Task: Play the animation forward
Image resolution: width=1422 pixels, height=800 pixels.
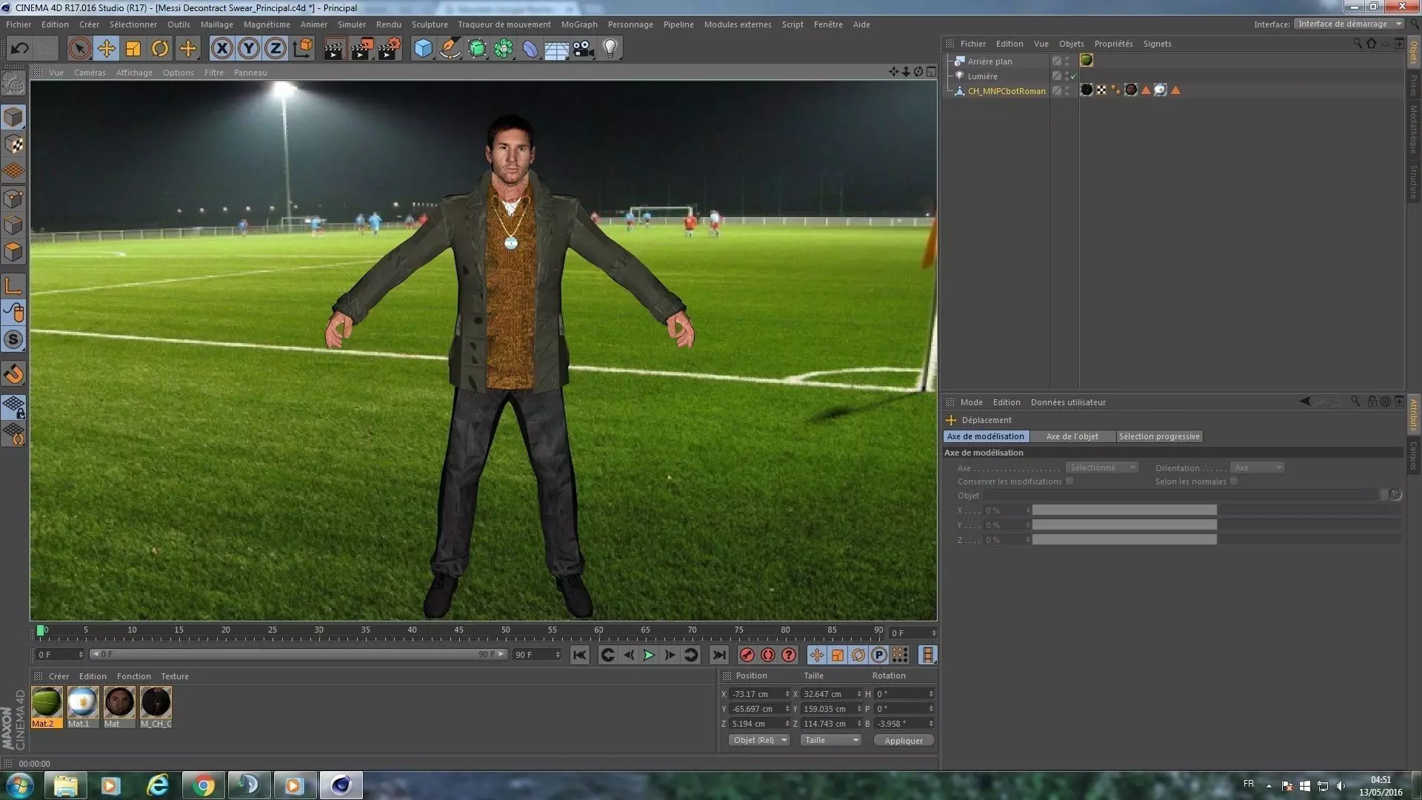Action: pyautogui.click(x=649, y=655)
